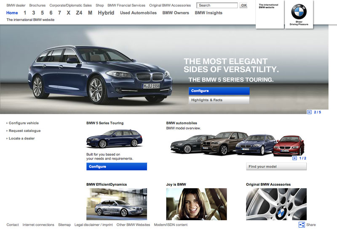This screenshot has height=229, width=337.
Task: Click the Original BMW Accessories heading above the wheel image
Action: 268,184
